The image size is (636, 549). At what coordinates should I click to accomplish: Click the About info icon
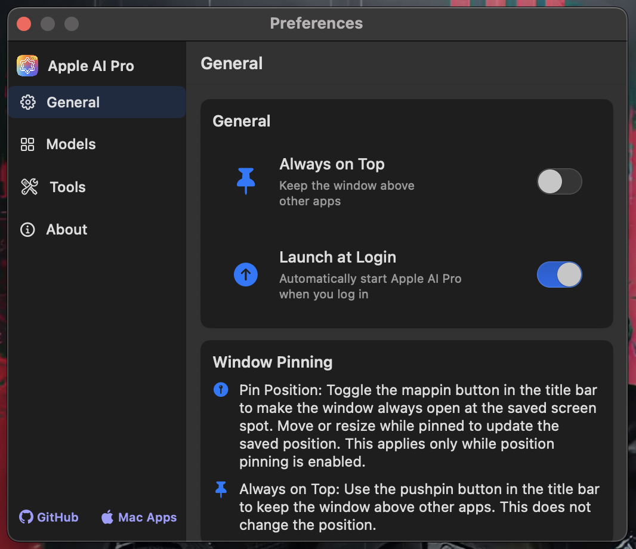(x=27, y=230)
